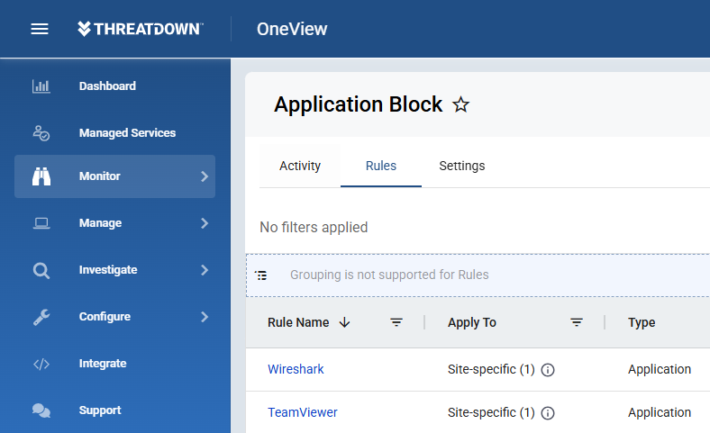Screen dimensions: 710x433
Task: Click the ThreatDown logo
Action: (x=141, y=29)
